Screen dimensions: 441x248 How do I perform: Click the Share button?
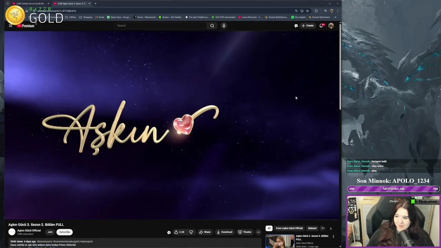[x=205, y=232]
